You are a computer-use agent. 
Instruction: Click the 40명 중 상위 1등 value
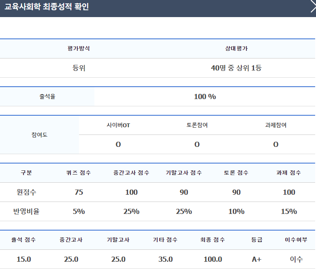pos(236,68)
